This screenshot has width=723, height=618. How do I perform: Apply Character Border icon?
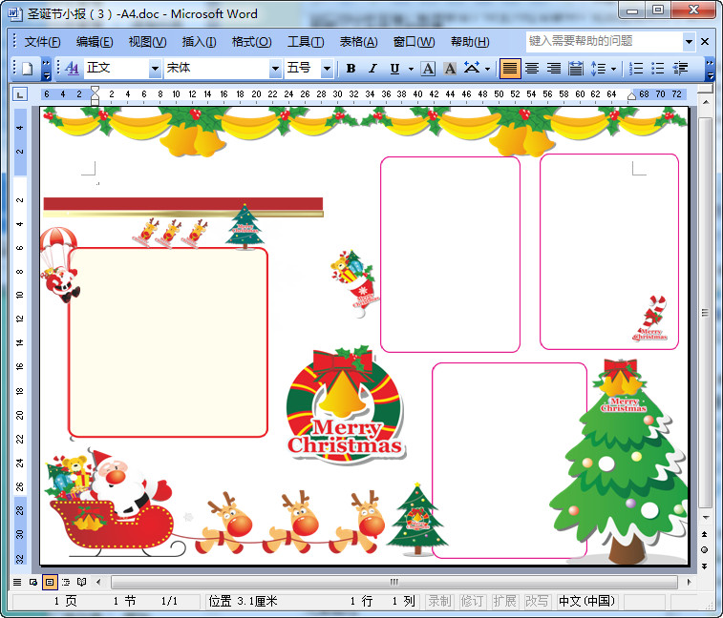click(428, 69)
